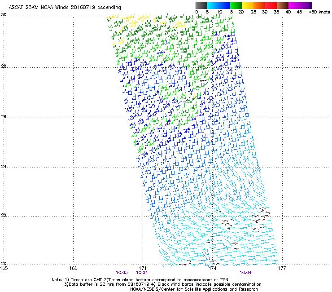Viewport: 332px width, 292px height.
Task: Click the yellow 20-25 knots legend swatch
Action: point(248,5)
